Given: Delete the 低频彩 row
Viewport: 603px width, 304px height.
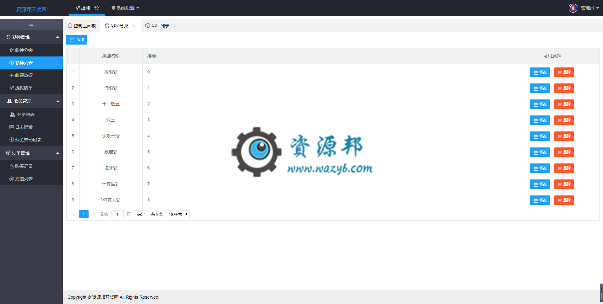Looking at the screenshot, I should (x=564, y=88).
